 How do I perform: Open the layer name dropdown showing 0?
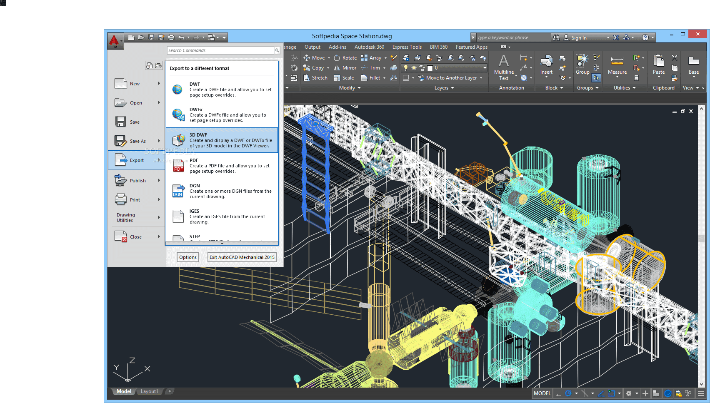485,68
